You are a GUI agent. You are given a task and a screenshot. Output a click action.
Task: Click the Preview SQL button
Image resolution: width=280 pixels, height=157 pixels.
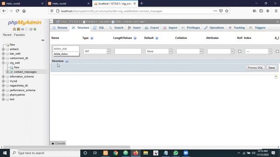(255, 68)
